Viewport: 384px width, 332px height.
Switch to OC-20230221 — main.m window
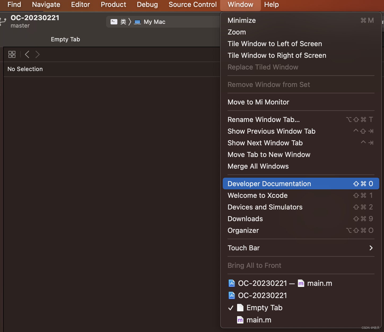click(301, 283)
